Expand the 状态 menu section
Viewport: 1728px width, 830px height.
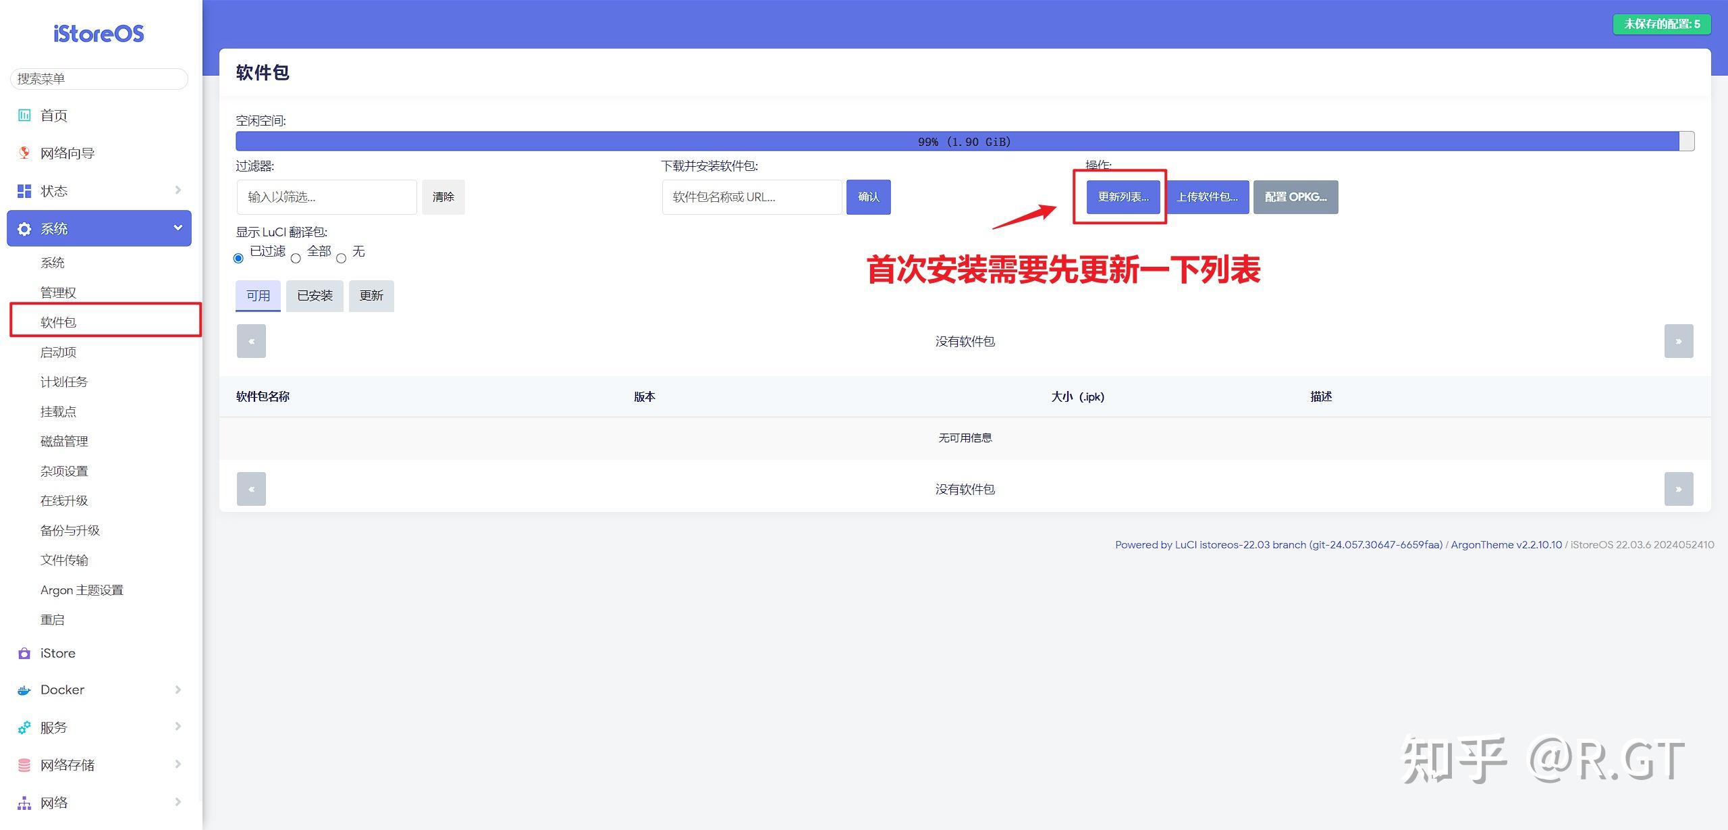click(x=178, y=190)
